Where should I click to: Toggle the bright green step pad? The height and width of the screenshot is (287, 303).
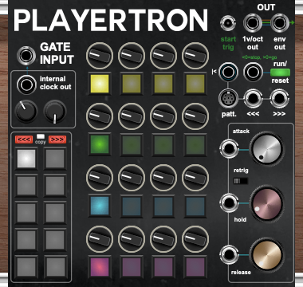click(100, 144)
